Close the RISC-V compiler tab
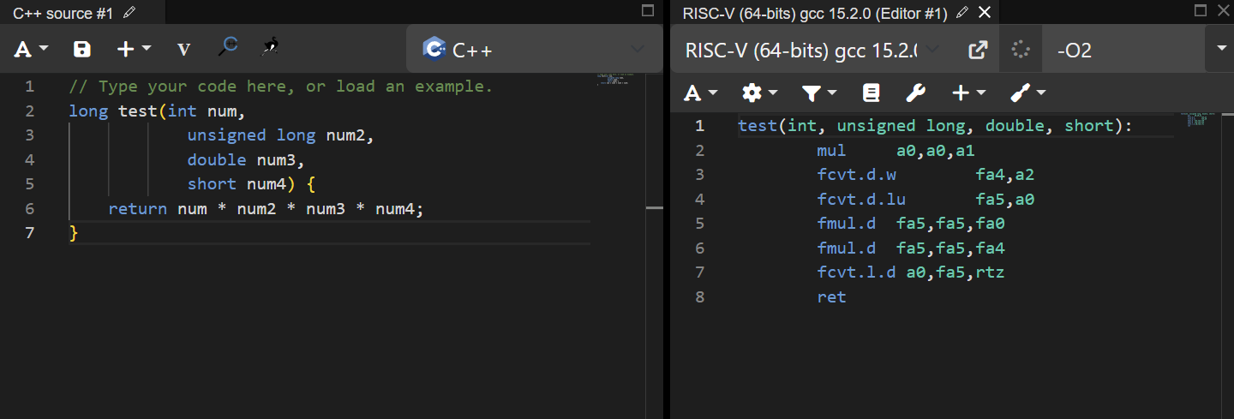Screen dimensions: 1234x419 (x=984, y=12)
